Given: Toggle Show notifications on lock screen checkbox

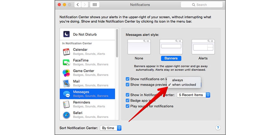Looking at the screenshot, I should [127, 79].
